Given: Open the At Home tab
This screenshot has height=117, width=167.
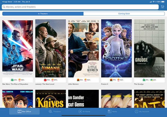Looking at the screenshot, I should tap(84, 112).
